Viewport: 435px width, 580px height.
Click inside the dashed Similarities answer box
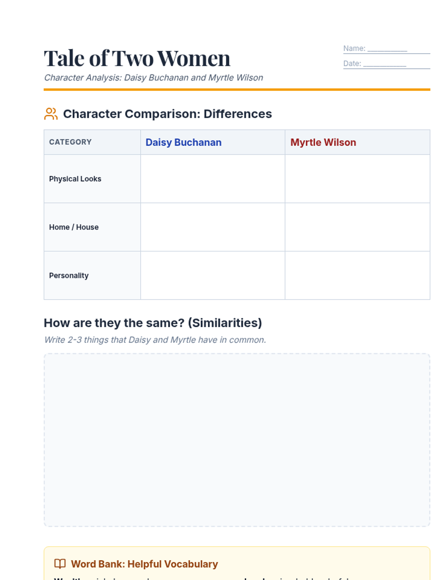click(237, 440)
